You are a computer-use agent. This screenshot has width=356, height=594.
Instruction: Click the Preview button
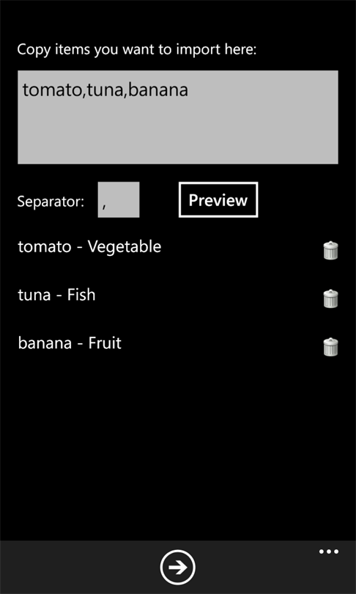point(218,199)
